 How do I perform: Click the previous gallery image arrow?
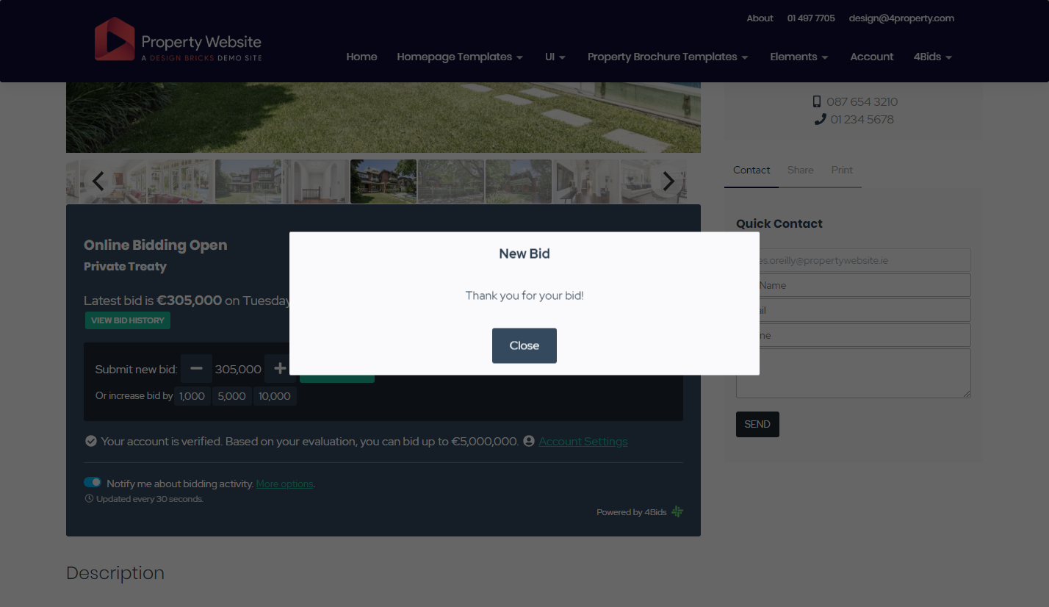tap(98, 182)
